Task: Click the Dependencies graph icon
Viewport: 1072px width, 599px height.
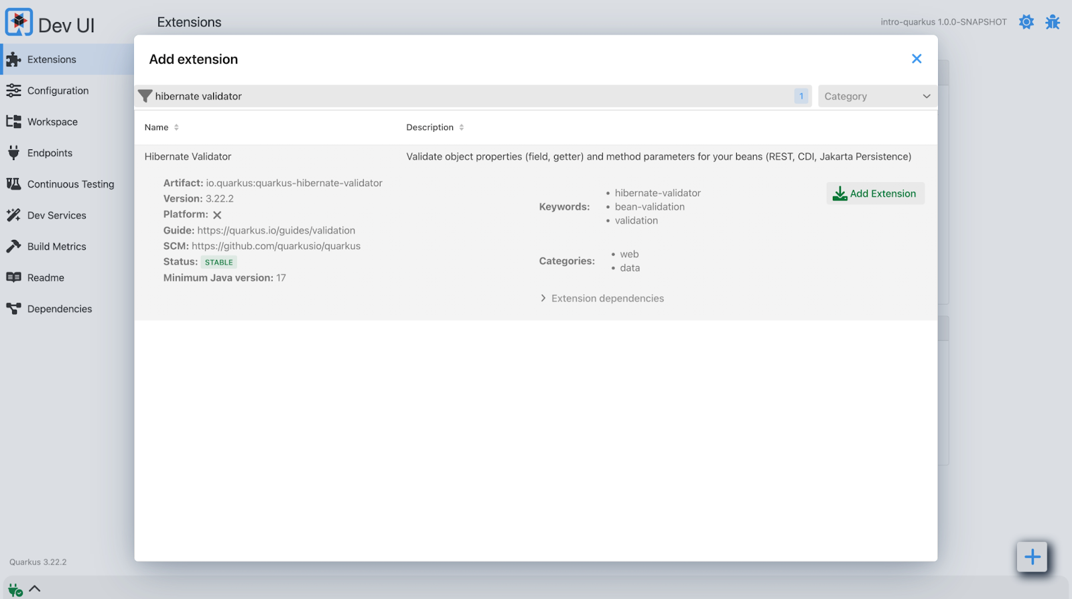Action: coord(13,309)
